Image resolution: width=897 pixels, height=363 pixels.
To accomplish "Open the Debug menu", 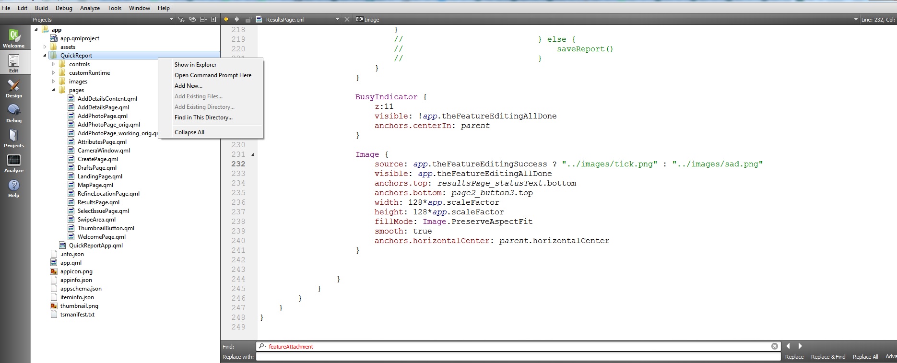I will point(64,8).
